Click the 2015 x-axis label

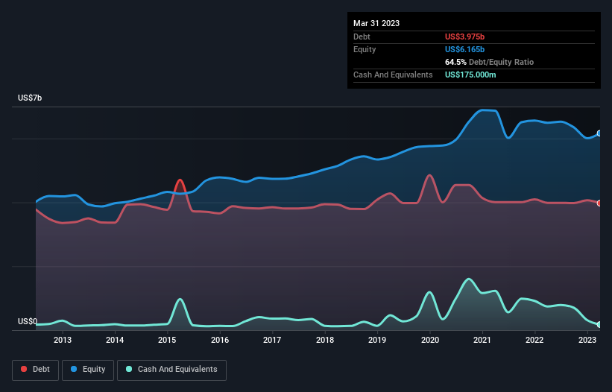(x=167, y=340)
